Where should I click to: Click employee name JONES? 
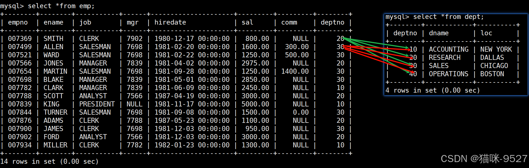point(53,63)
